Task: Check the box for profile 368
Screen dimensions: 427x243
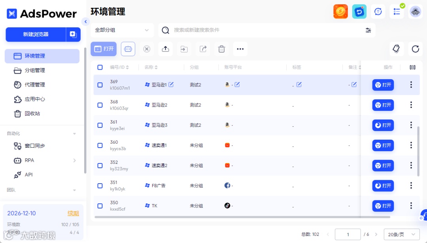Action: click(x=100, y=105)
